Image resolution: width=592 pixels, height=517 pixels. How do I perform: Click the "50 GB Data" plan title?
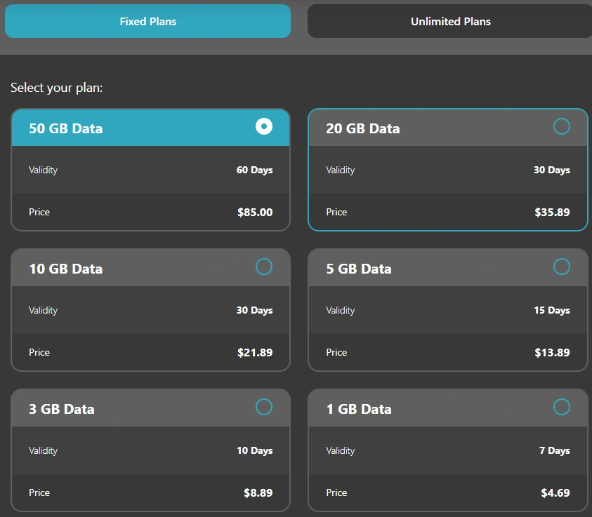pyautogui.click(x=65, y=128)
